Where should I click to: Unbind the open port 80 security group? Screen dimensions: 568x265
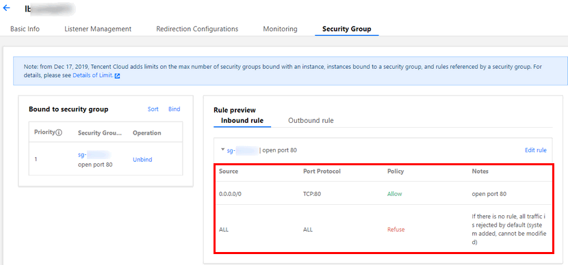pyautogui.click(x=142, y=159)
